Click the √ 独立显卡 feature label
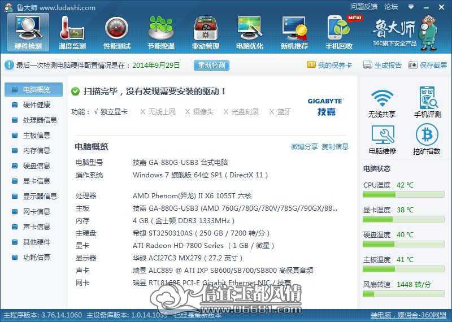The height and width of the screenshot is (322, 452). point(111,112)
